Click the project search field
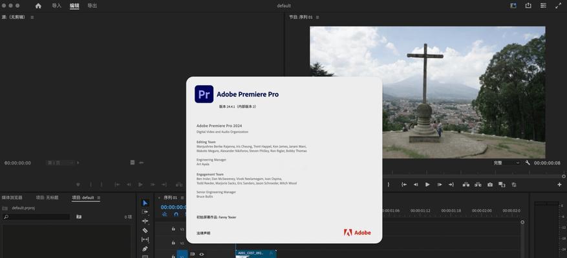The width and height of the screenshot is (567, 258). (36, 217)
